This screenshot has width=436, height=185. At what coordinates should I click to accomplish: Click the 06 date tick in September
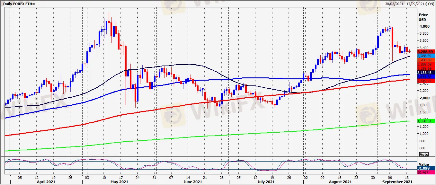[390, 177]
